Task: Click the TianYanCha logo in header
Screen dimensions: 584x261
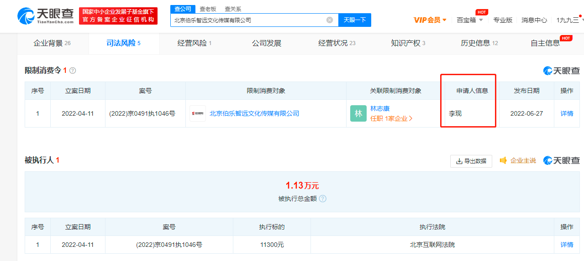Action: click(x=46, y=16)
